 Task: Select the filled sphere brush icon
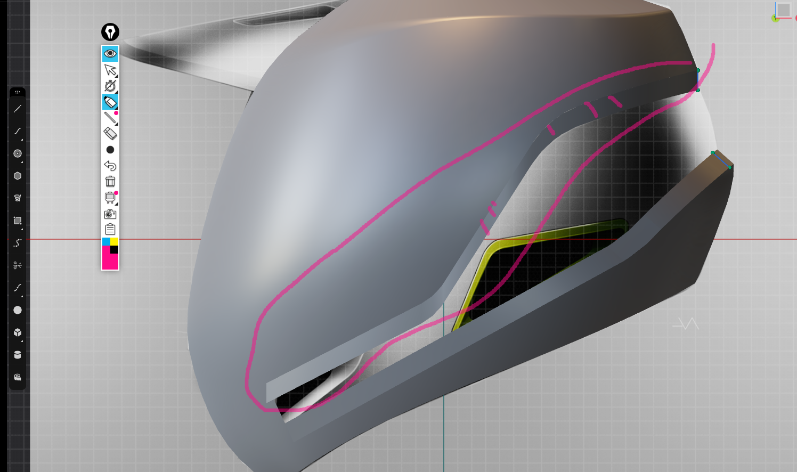click(17, 310)
